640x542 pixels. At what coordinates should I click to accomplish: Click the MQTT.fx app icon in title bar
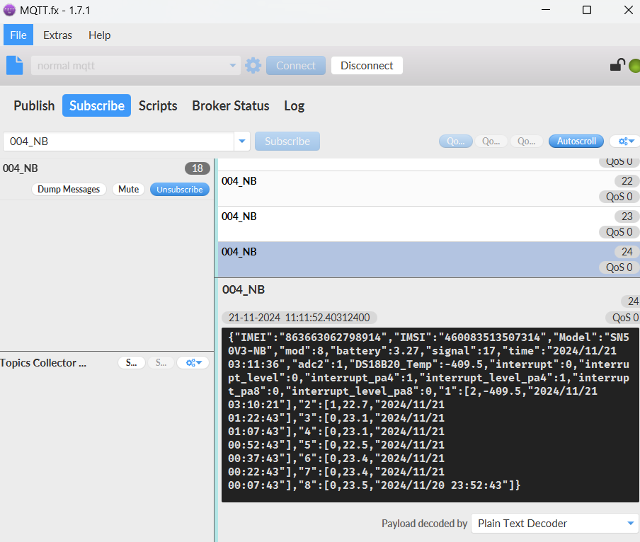tap(9, 10)
